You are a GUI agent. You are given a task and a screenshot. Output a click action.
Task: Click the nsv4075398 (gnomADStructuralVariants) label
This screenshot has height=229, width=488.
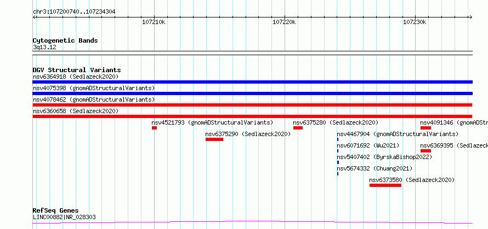point(94,88)
